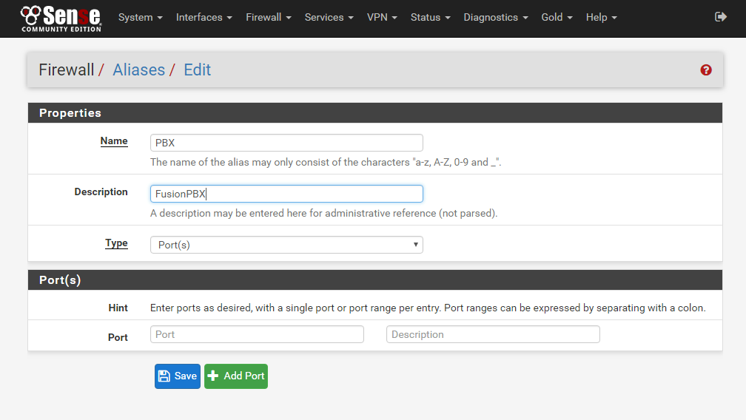746x420 pixels.
Task: Click the Description field with FusionPBX
Action: pos(286,194)
